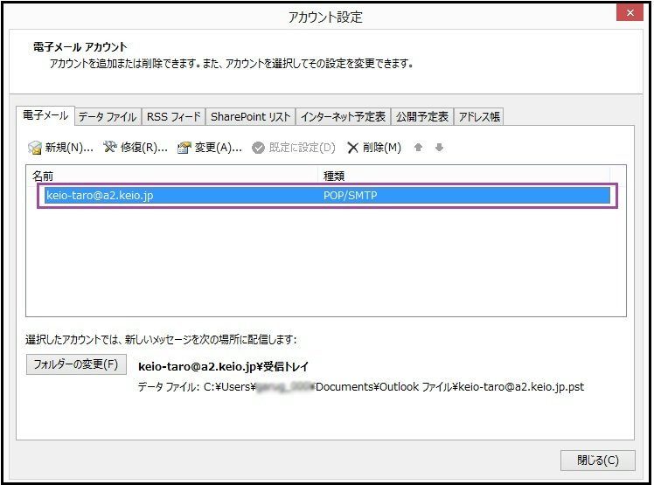Viewport: 654px width, 485px height.
Task: Move account up with the up arrow
Action: click(x=419, y=148)
